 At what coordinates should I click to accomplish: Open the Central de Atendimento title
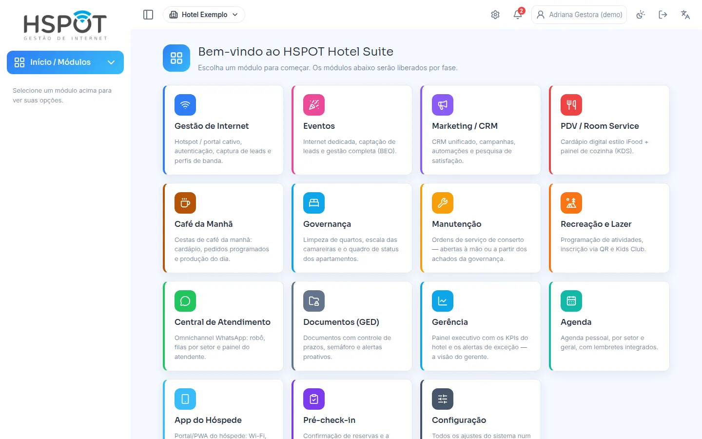point(222,322)
